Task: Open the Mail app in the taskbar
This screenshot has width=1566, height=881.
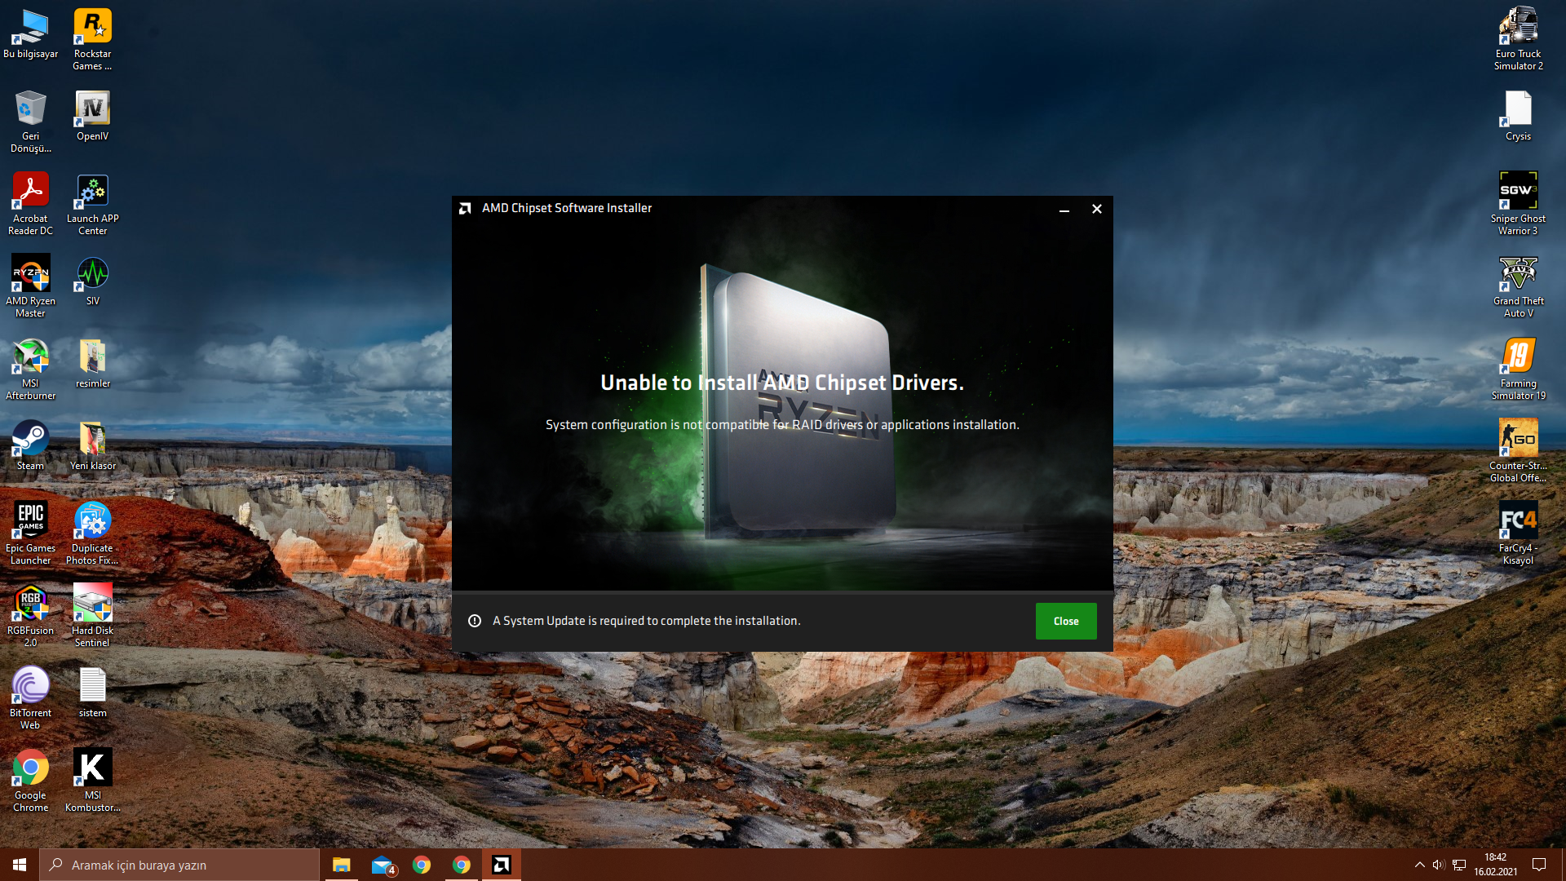Action: 382,865
